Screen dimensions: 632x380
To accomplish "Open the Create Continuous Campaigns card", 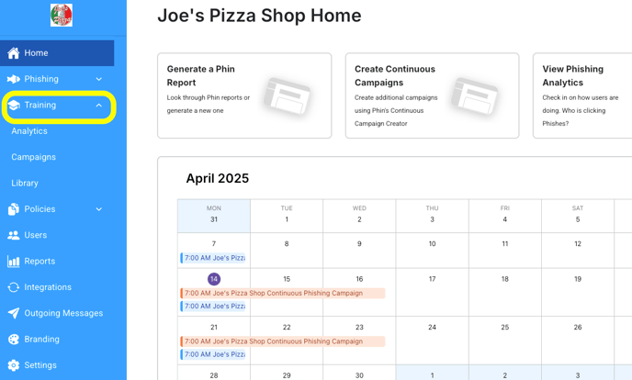I will point(432,95).
